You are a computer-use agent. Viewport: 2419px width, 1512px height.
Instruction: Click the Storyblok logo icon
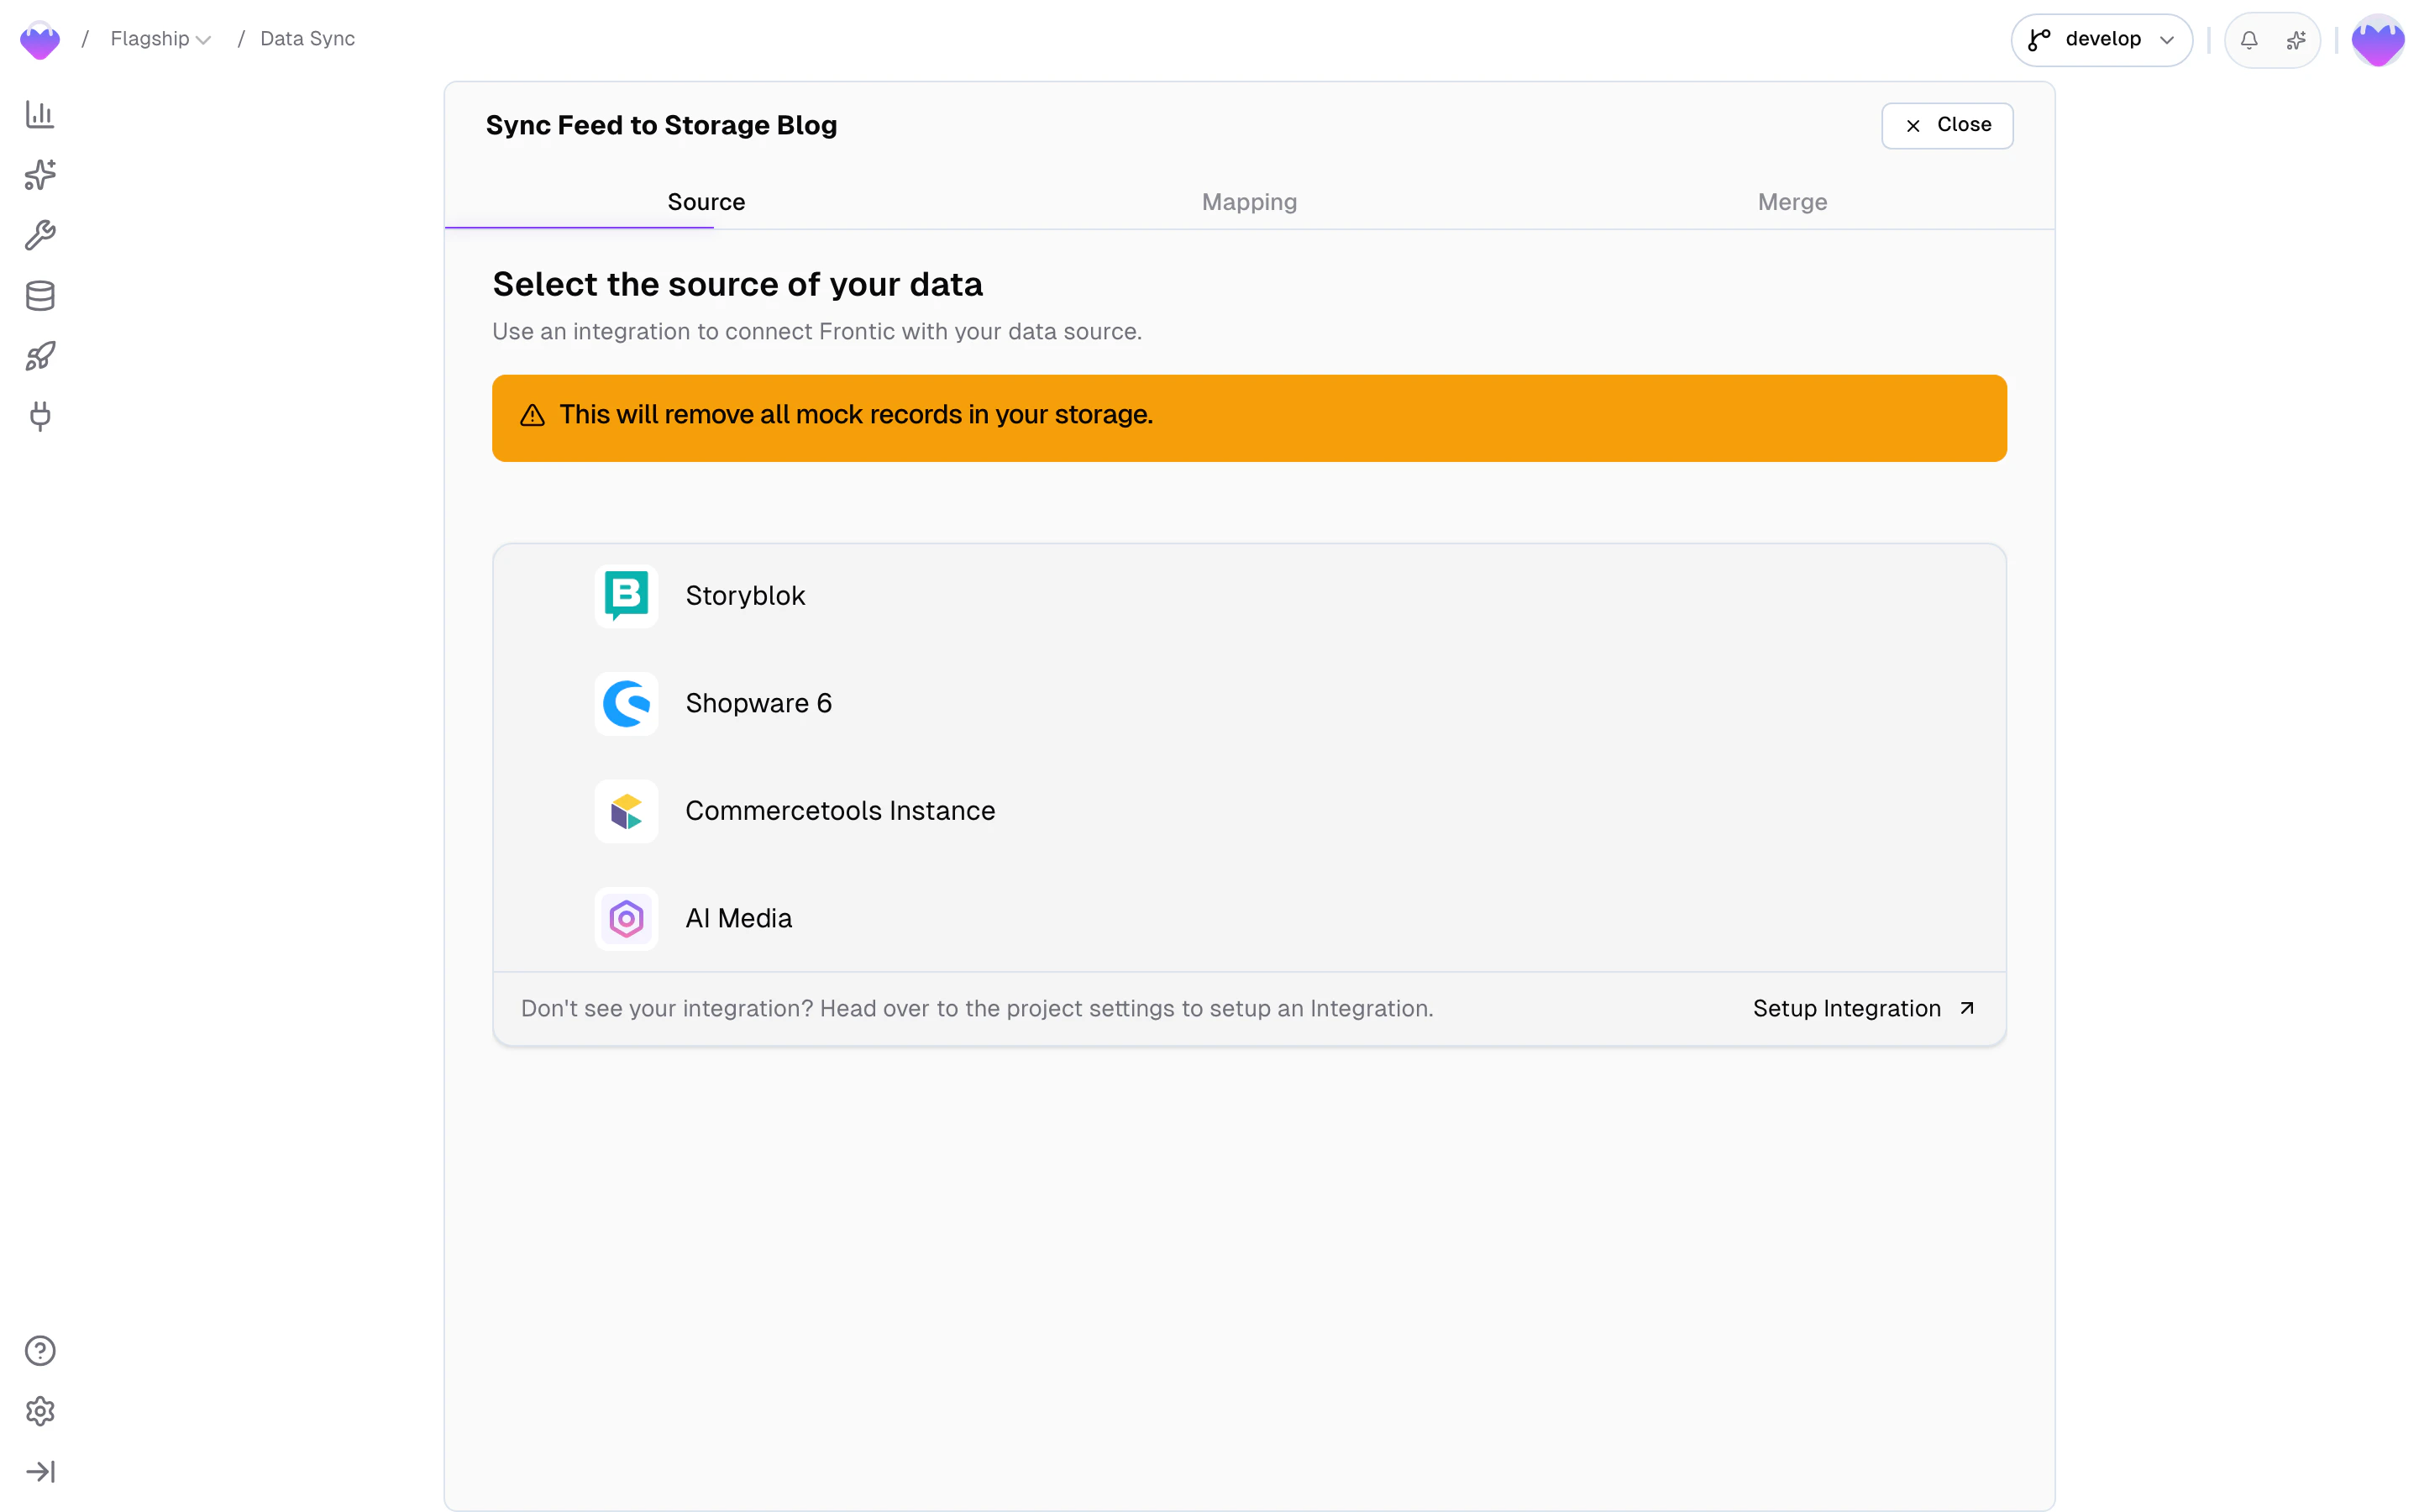click(x=627, y=596)
